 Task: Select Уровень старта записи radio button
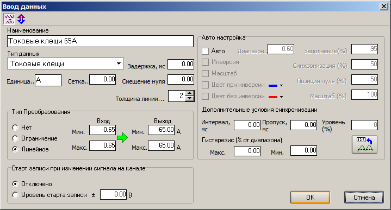[15, 195]
